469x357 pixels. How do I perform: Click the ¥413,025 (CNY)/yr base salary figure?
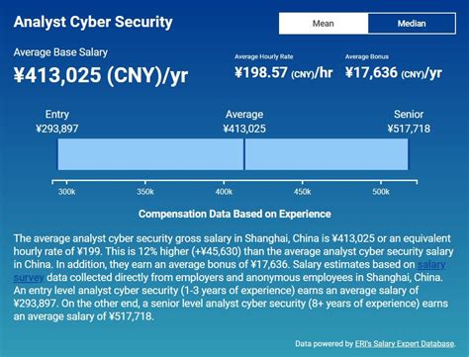(101, 75)
